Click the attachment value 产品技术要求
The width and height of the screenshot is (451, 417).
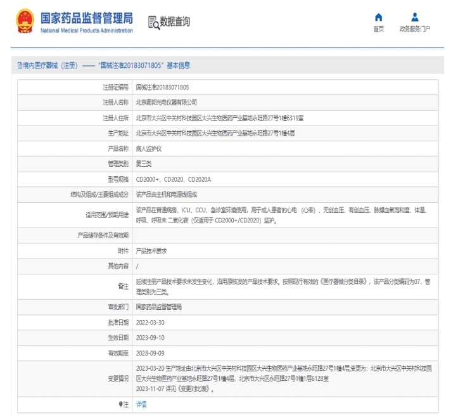(x=151, y=251)
